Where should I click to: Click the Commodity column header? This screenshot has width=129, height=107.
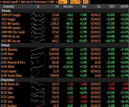(9, 7)
